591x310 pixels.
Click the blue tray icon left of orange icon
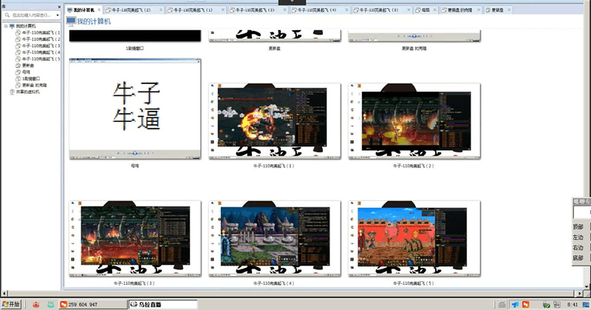[x=515, y=304]
